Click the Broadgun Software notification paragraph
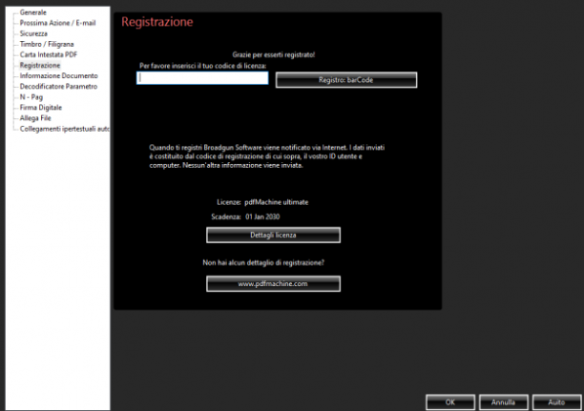Image resolution: width=584 pixels, height=411 pixels. [266, 156]
